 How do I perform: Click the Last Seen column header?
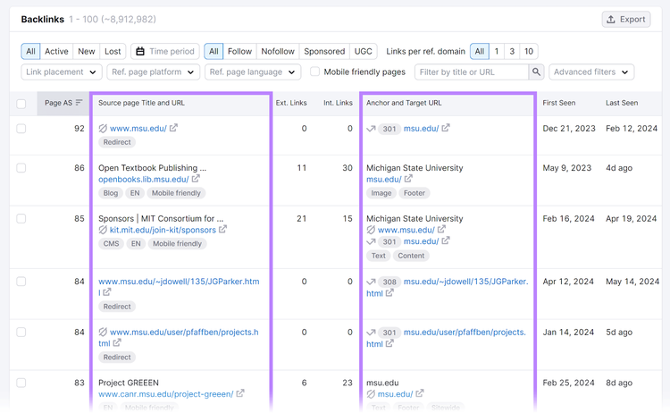[x=622, y=103]
